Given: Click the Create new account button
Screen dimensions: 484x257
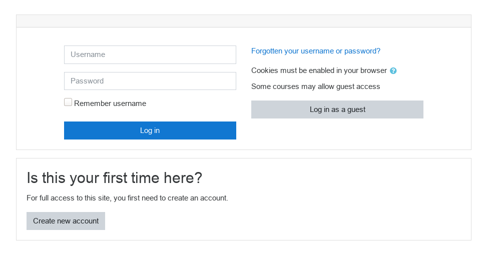Looking at the screenshot, I should (x=66, y=221).
